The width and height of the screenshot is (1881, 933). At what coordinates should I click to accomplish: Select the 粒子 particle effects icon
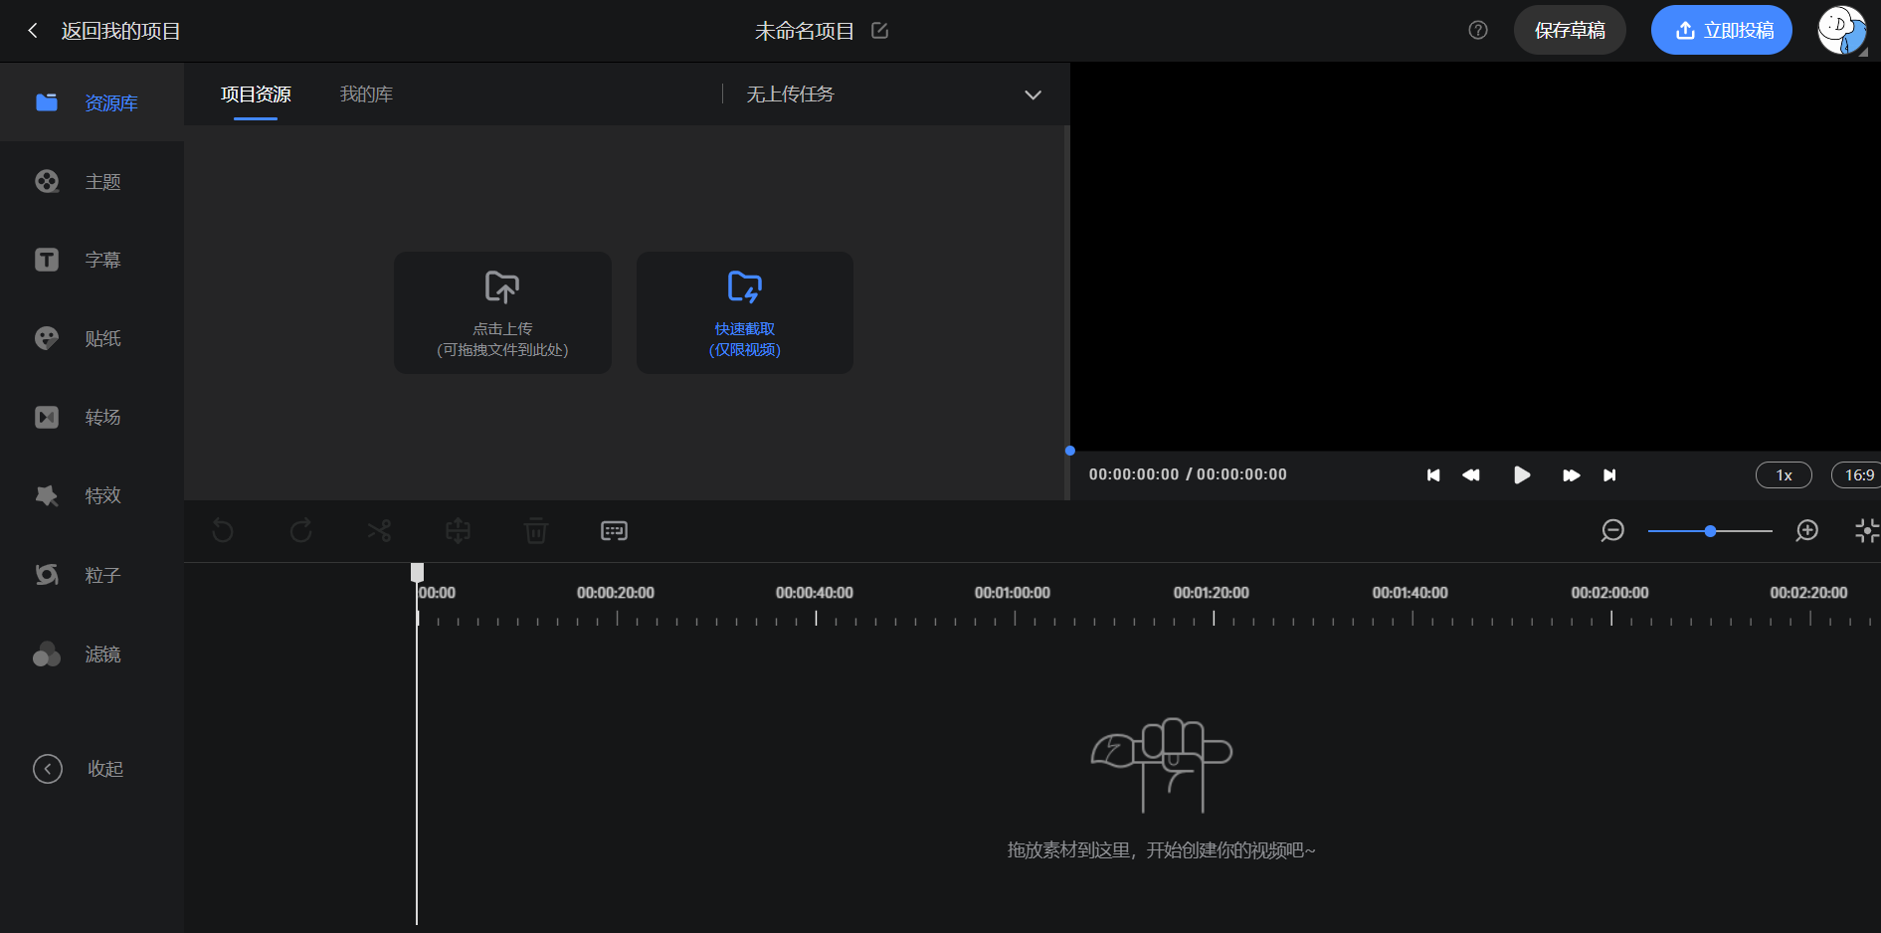click(47, 575)
